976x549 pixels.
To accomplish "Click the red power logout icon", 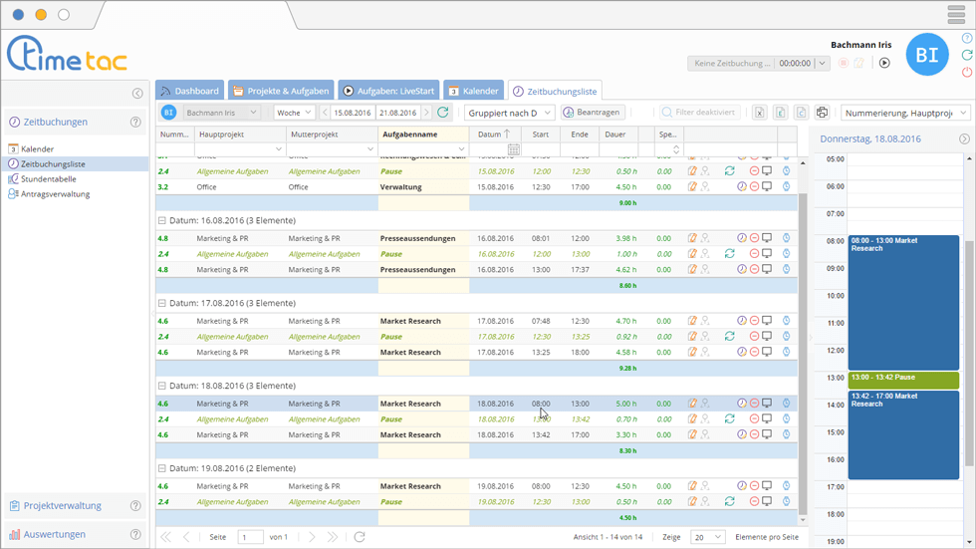I will (967, 73).
